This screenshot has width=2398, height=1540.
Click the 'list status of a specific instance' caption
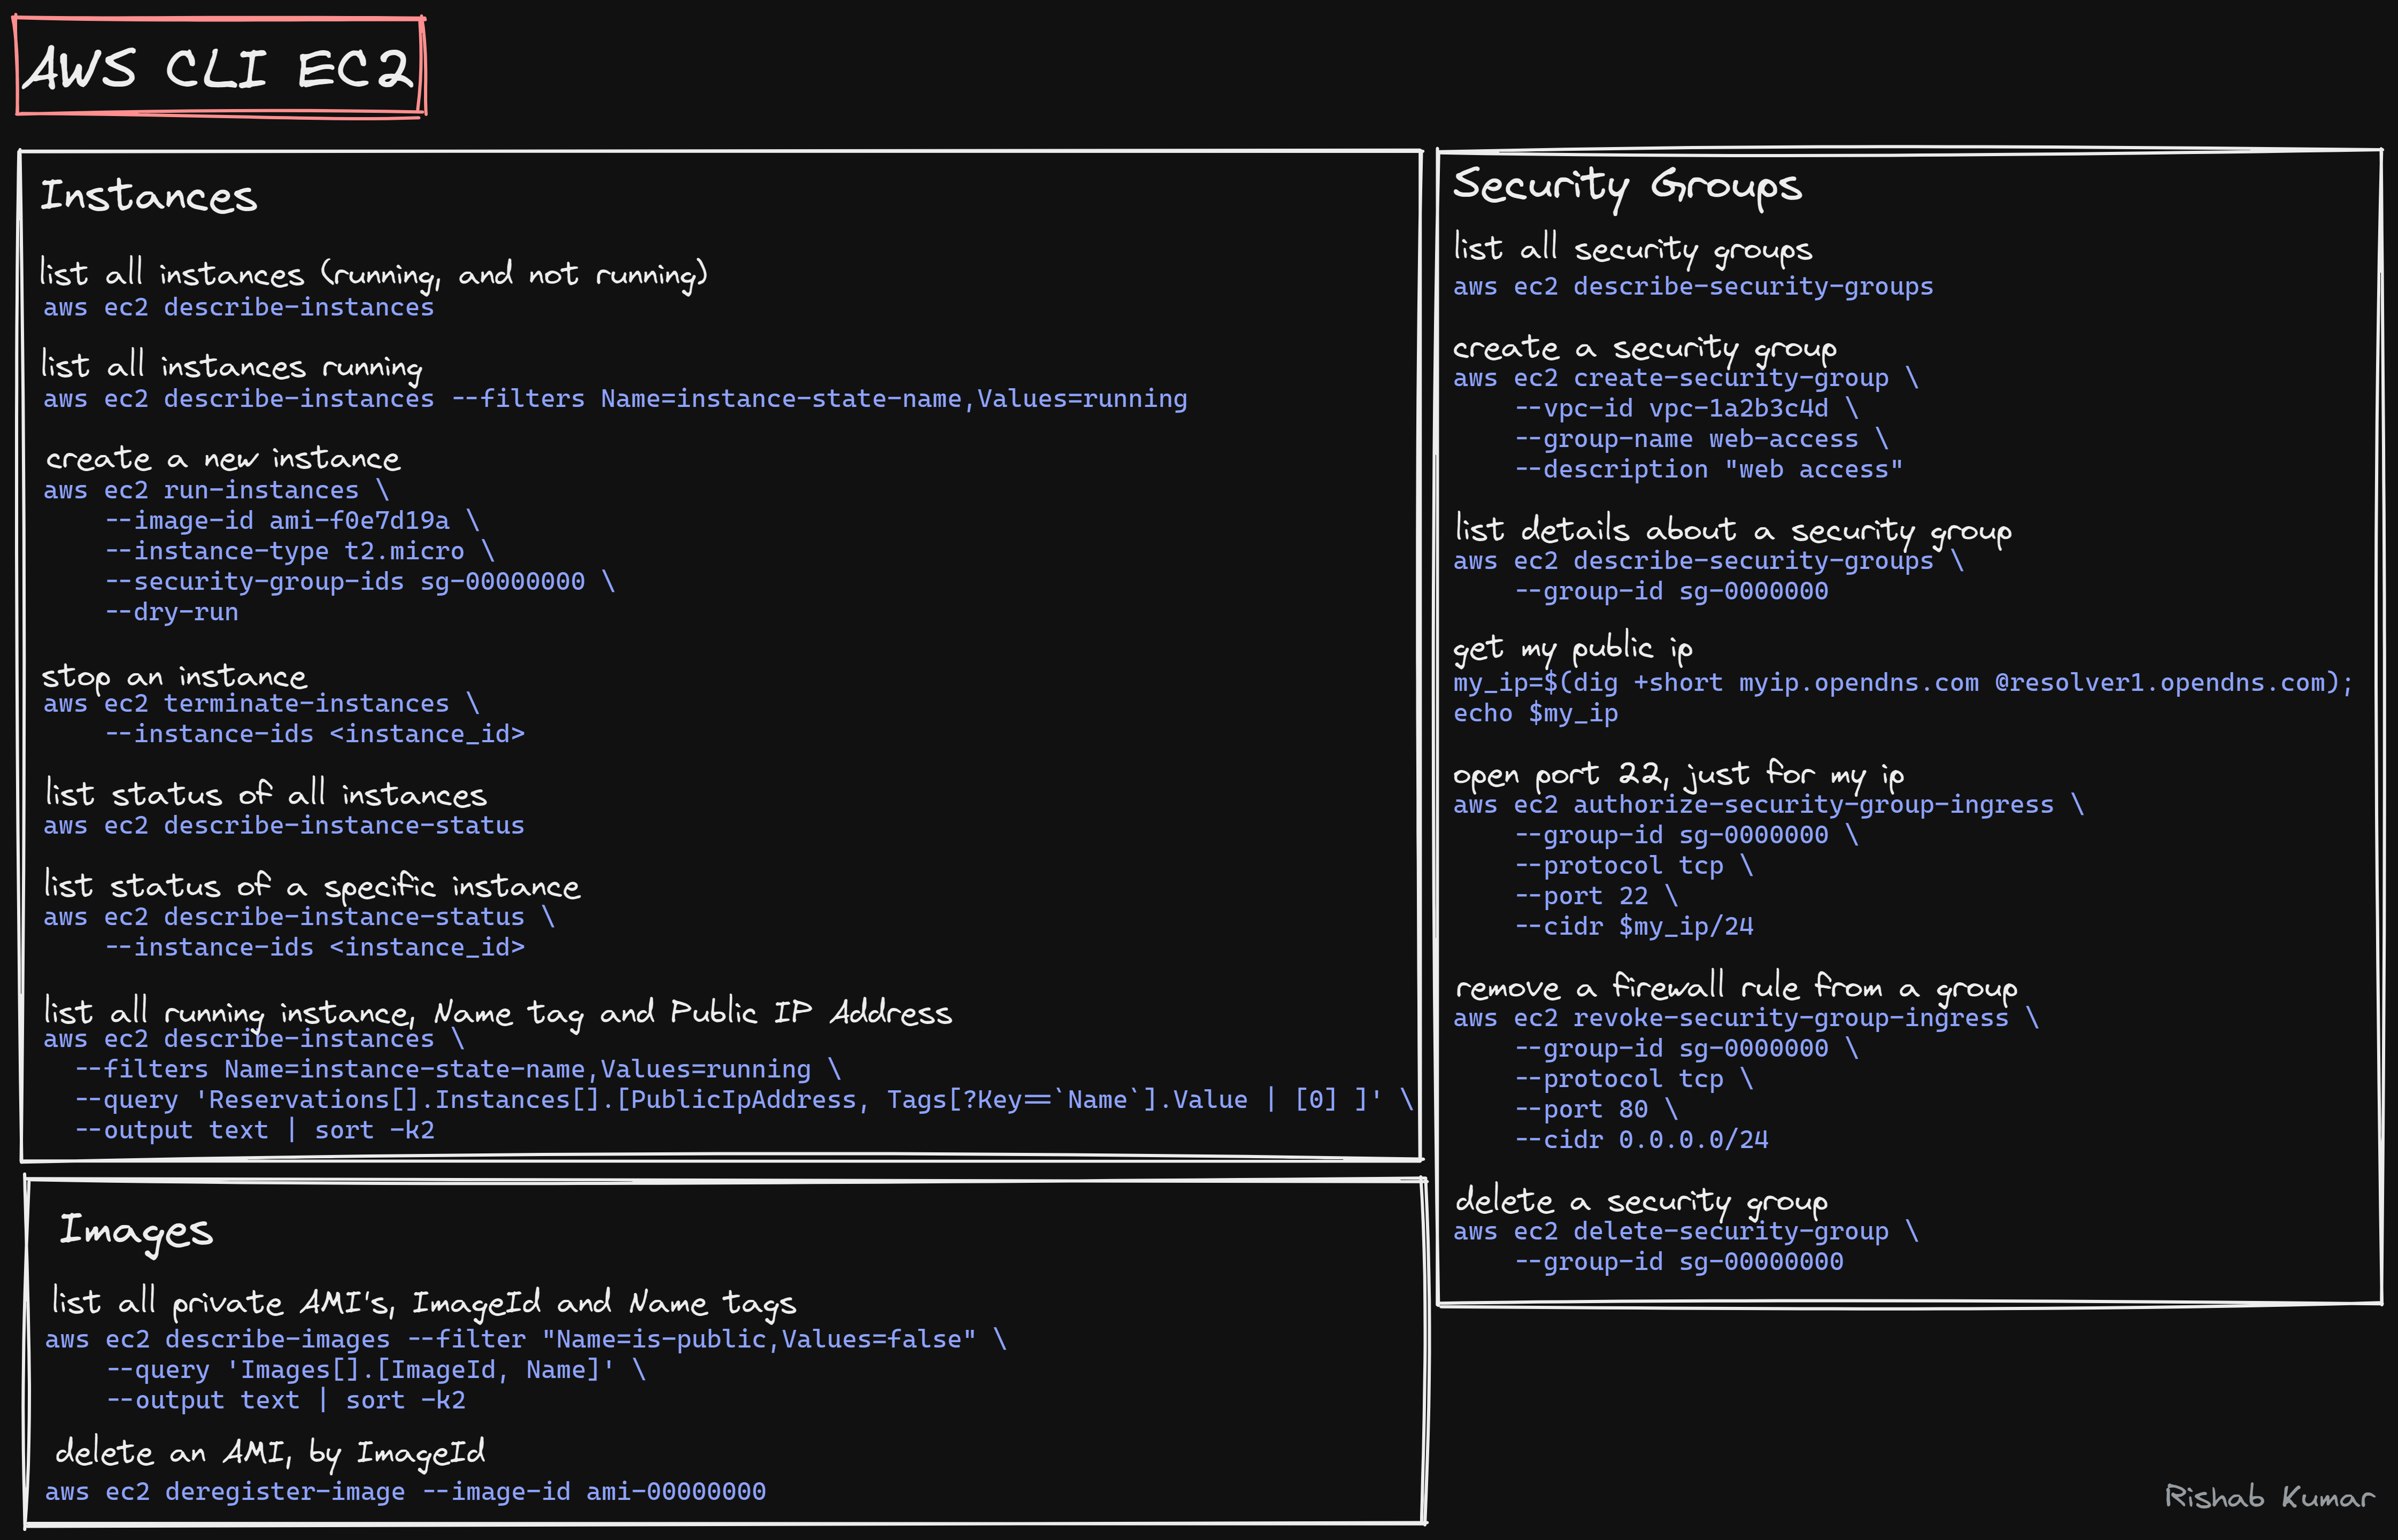pyautogui.click(x=312, y=886)
